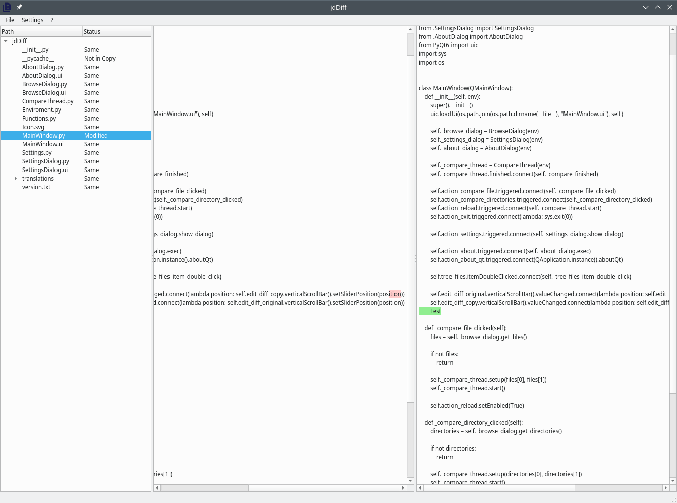Click the right arrow of left pane horizontal scrollbar
677x503 pixels.
tap(403, 488)
